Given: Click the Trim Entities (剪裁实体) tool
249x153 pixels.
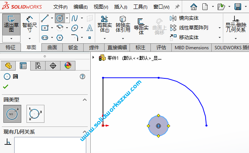Looking at the screenshot, I should [104, 25].
